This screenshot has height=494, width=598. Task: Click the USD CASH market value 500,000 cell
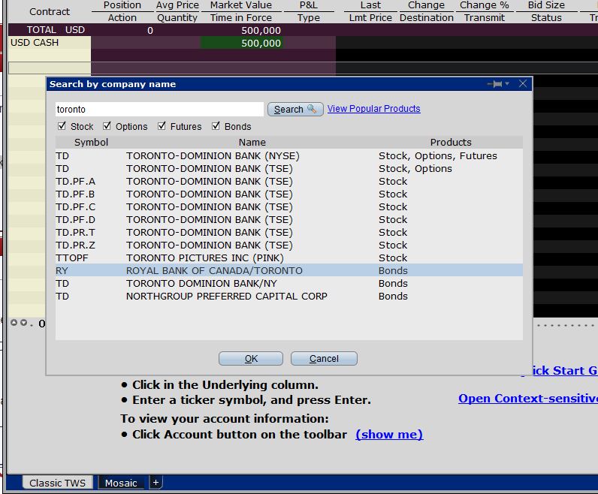[x=242, y=43]
